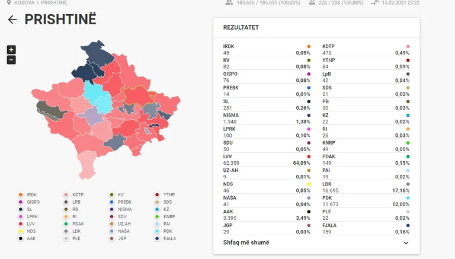Select the UZ-AH legend tan dot
The width and height of the screenshot is (455, 259).
click(x=112, y=224)
